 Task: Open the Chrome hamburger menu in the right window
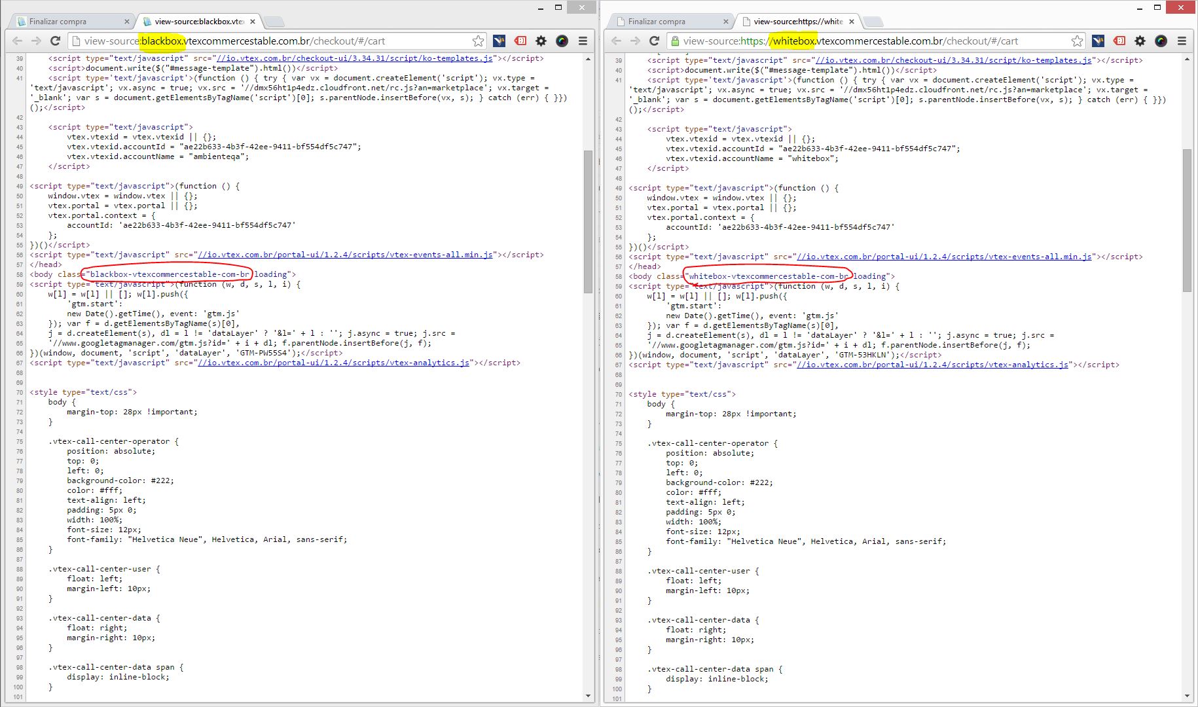pos(1182,41)
